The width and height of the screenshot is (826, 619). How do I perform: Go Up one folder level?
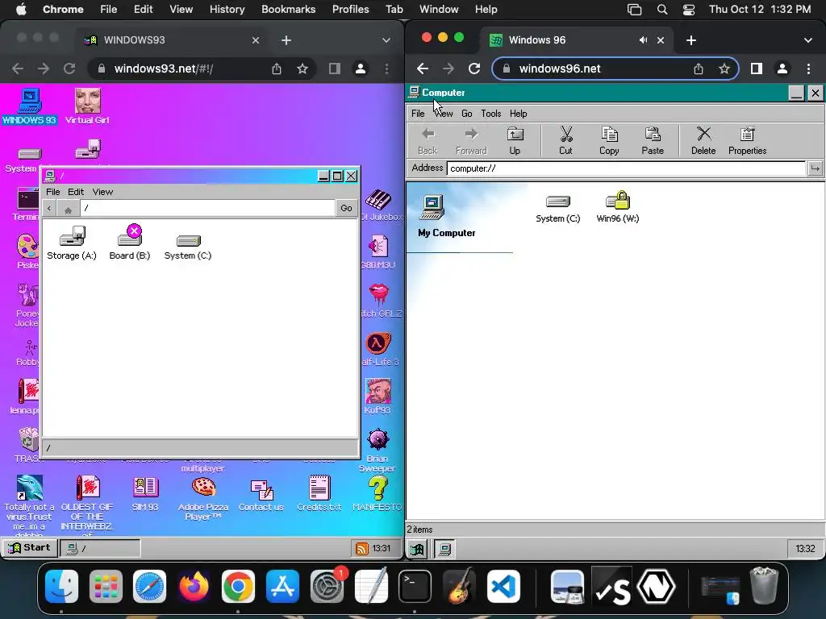coord(515,140)
